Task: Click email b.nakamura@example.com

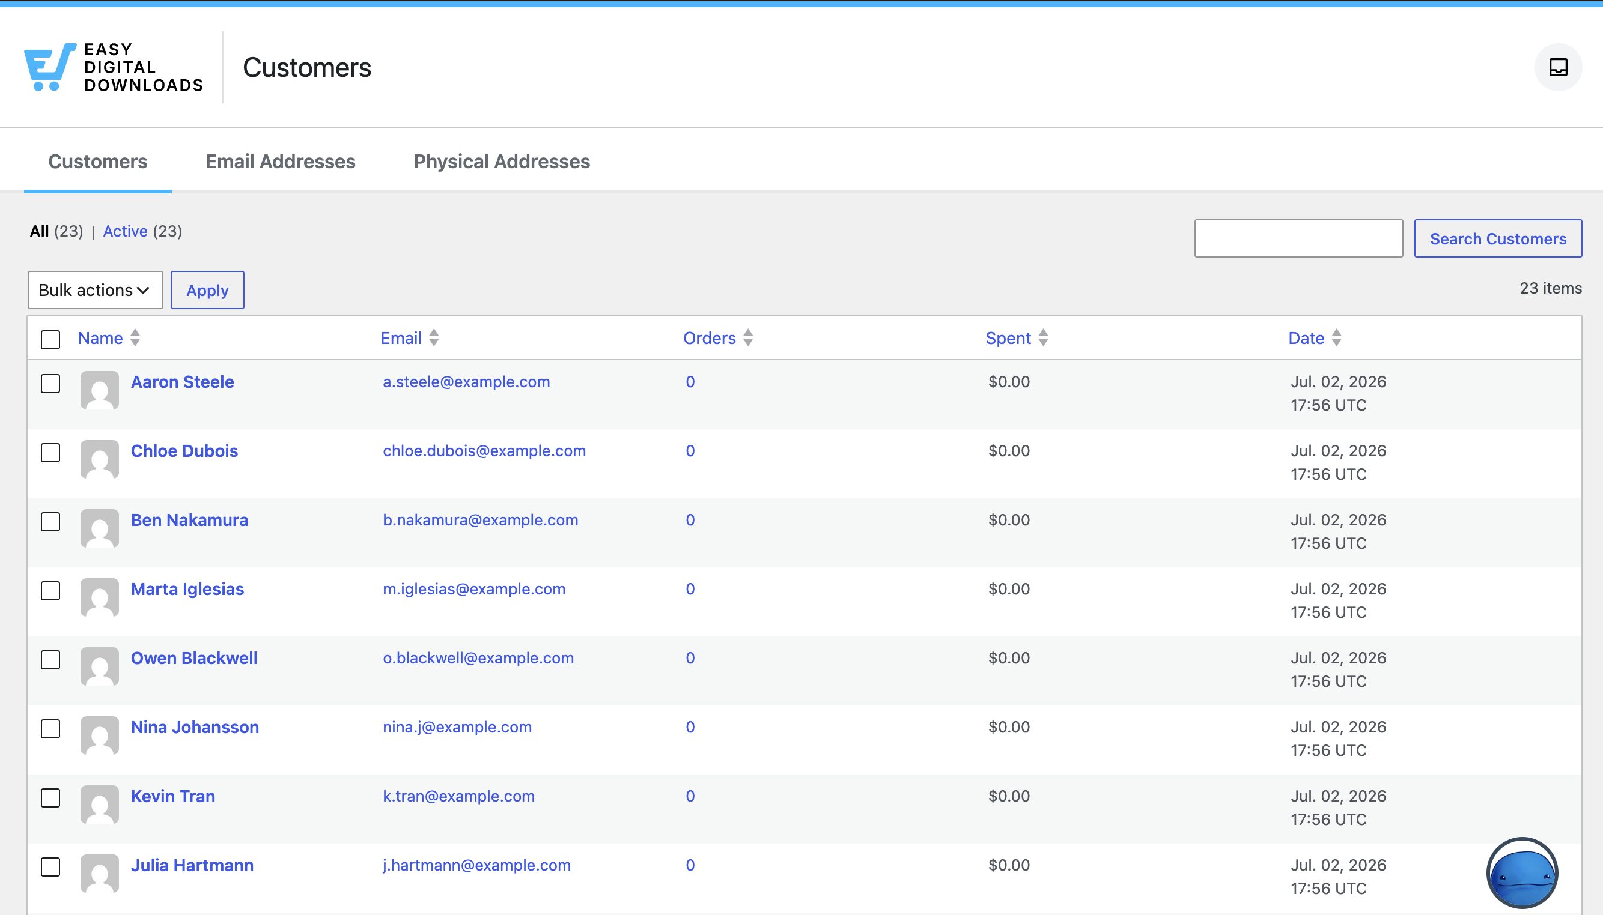Action: tap(481, 520)
